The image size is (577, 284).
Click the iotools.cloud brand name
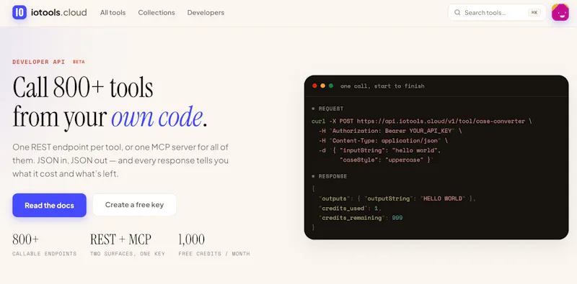click(x=59, y=12)
